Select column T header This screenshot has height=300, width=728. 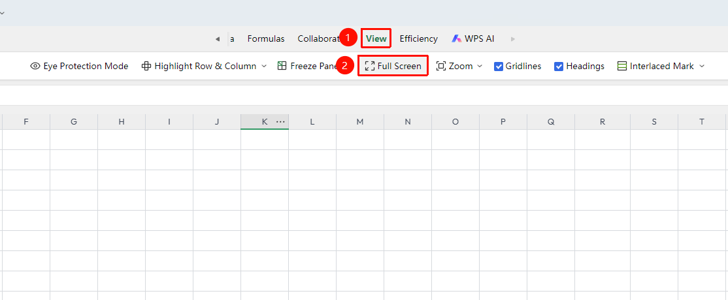[702, 122]
